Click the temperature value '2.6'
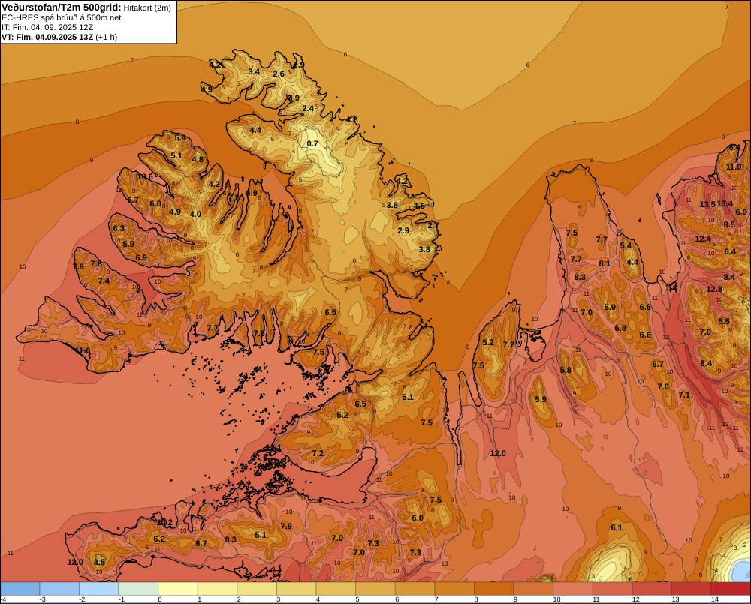This screenshot has width=751, height=604. click(279, 74)
